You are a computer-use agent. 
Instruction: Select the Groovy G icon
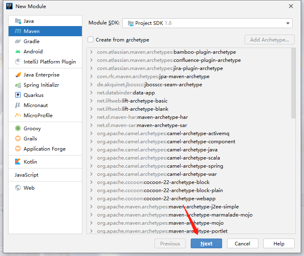click(x=18, y=128)
